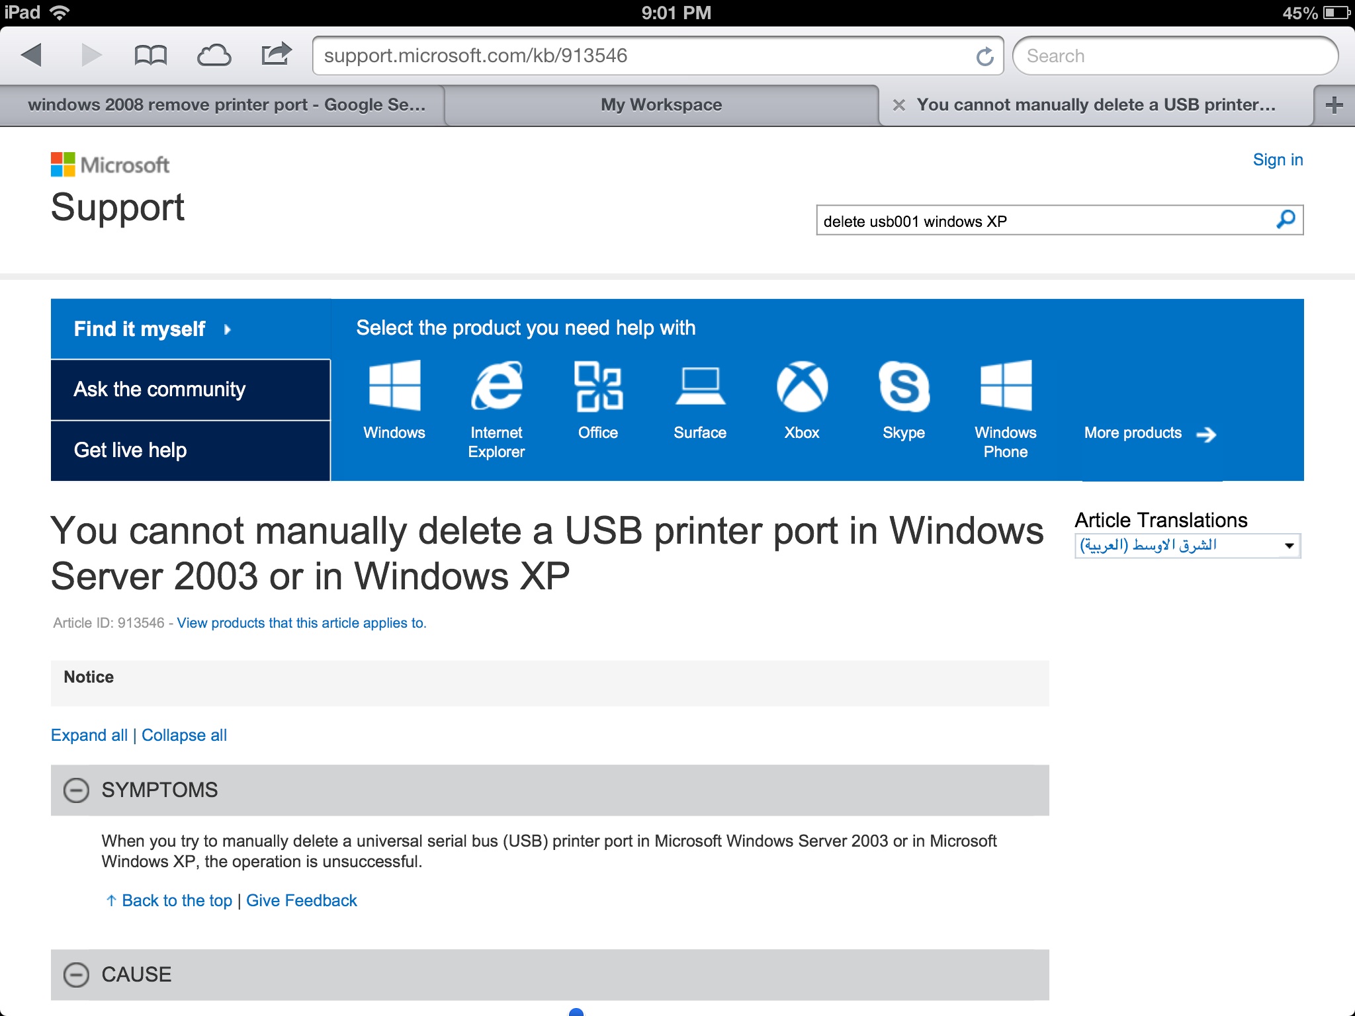This screenshot has width=1355, height=1016.
Task: Tap the Safari back arrow
Action: 31,55
